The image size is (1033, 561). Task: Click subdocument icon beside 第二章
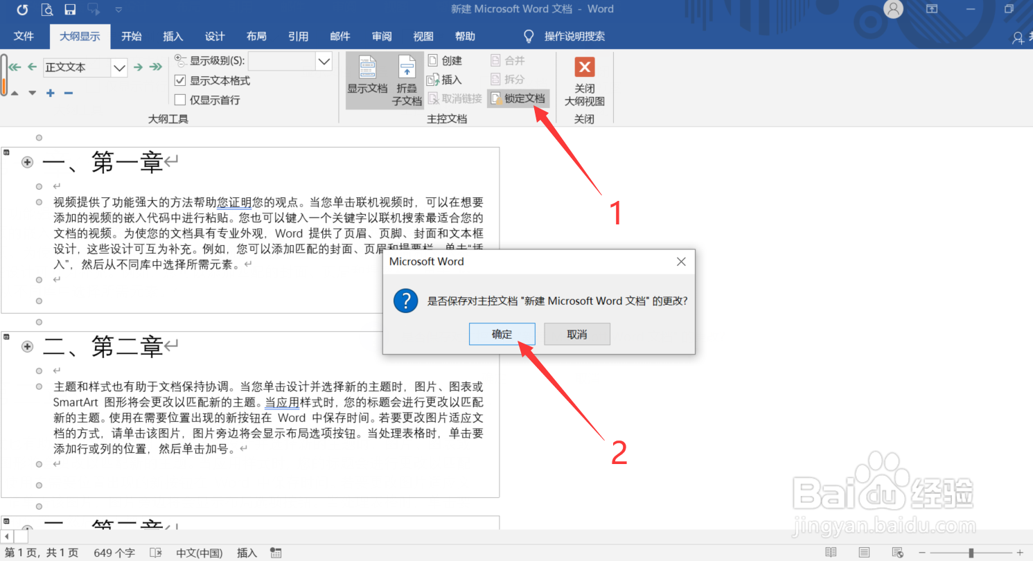pyautogui.click(x=7, y=337)
